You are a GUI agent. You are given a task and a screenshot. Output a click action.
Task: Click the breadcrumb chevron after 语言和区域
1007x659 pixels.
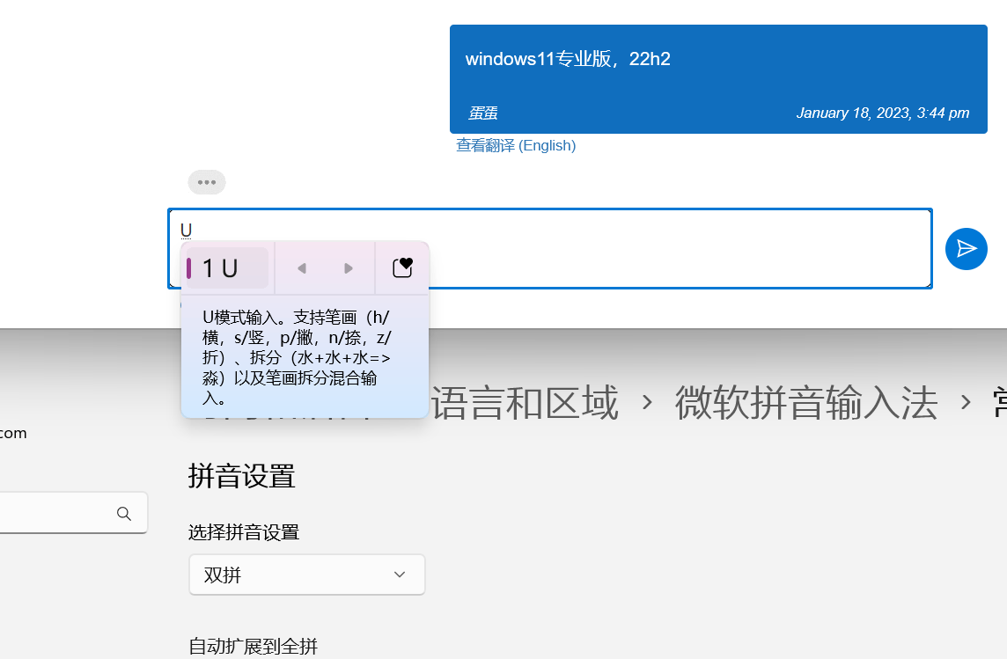647,403
